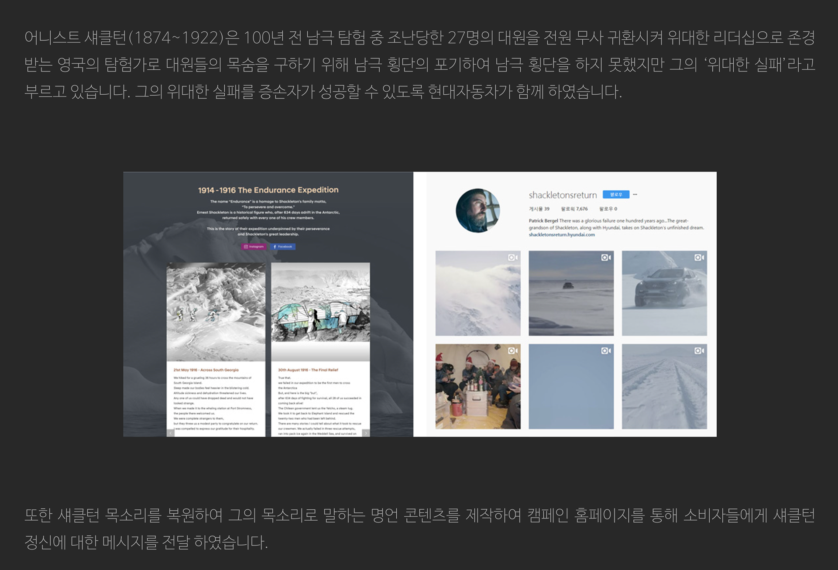The image size is (838, 570).
Task: Open the Across South Georgia story card
Action: 216,349
